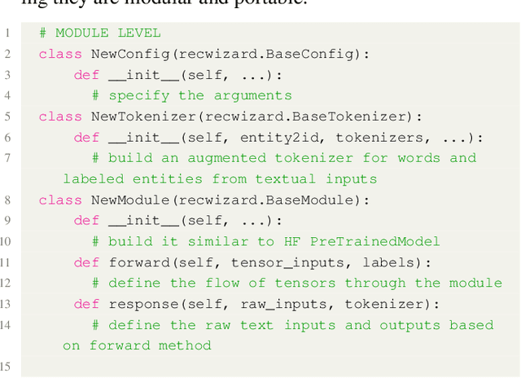The image size is (521, 378).
Task: Click 'recwizard.BaseConfig' in the class definition
Action: coord(260,54)
